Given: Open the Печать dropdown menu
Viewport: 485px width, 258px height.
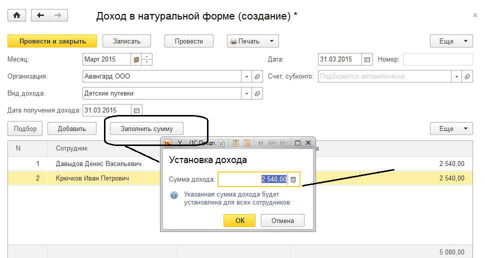Looking at the screenshot, I should (271, 41).
